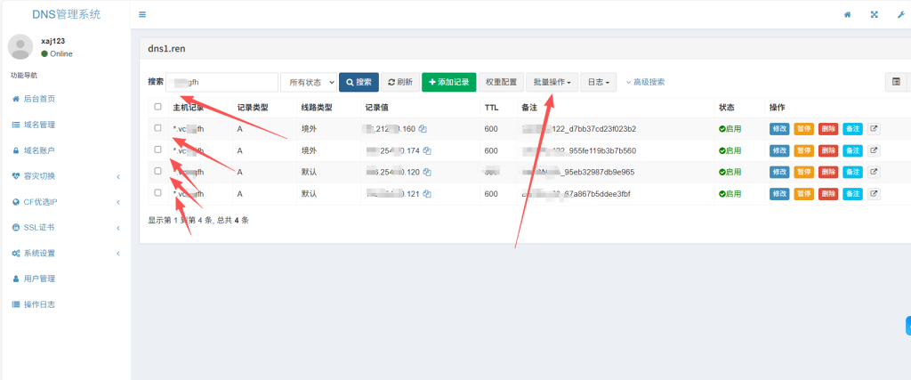911x380 pixels.
Task: Click the green 添加记录 button
Action: [449, 82]
